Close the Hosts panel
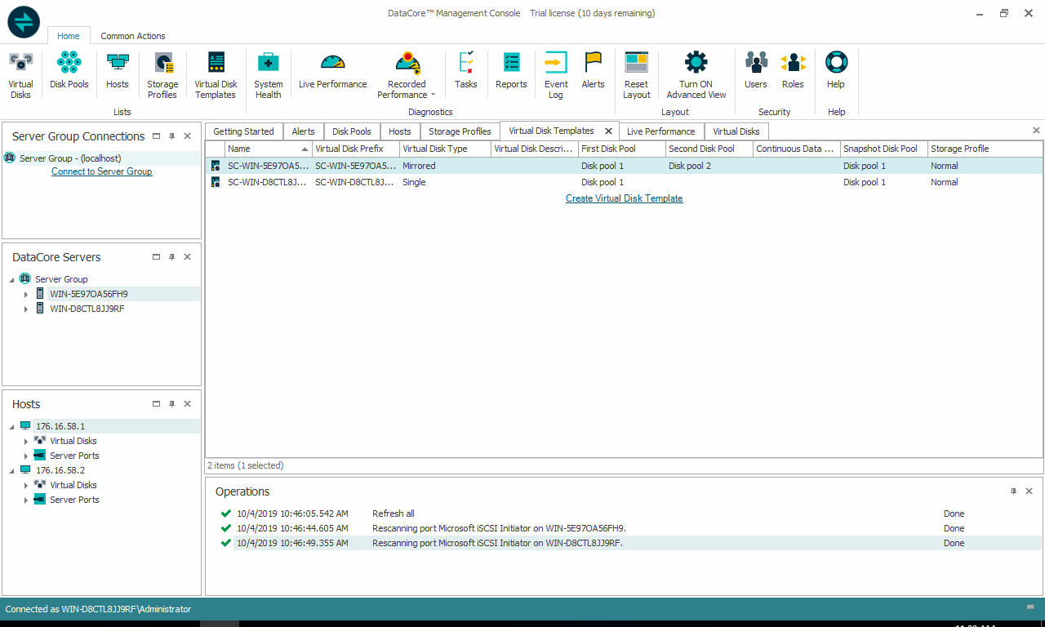Image resolution: width=1045 pixels, height=627 pixels. pos(188,404)
